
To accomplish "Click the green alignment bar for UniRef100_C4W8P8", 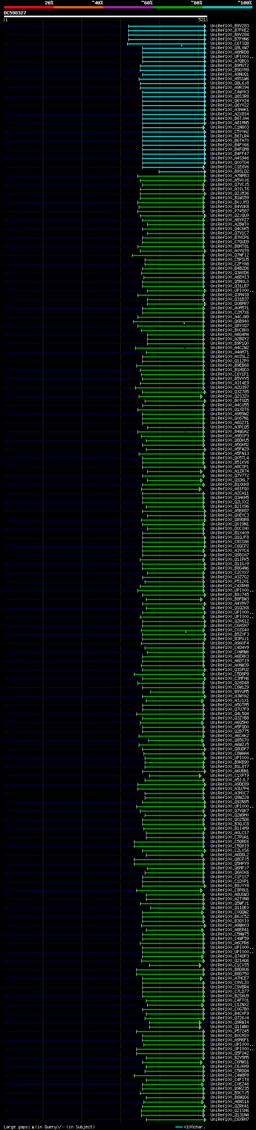I will point(169,1075).
